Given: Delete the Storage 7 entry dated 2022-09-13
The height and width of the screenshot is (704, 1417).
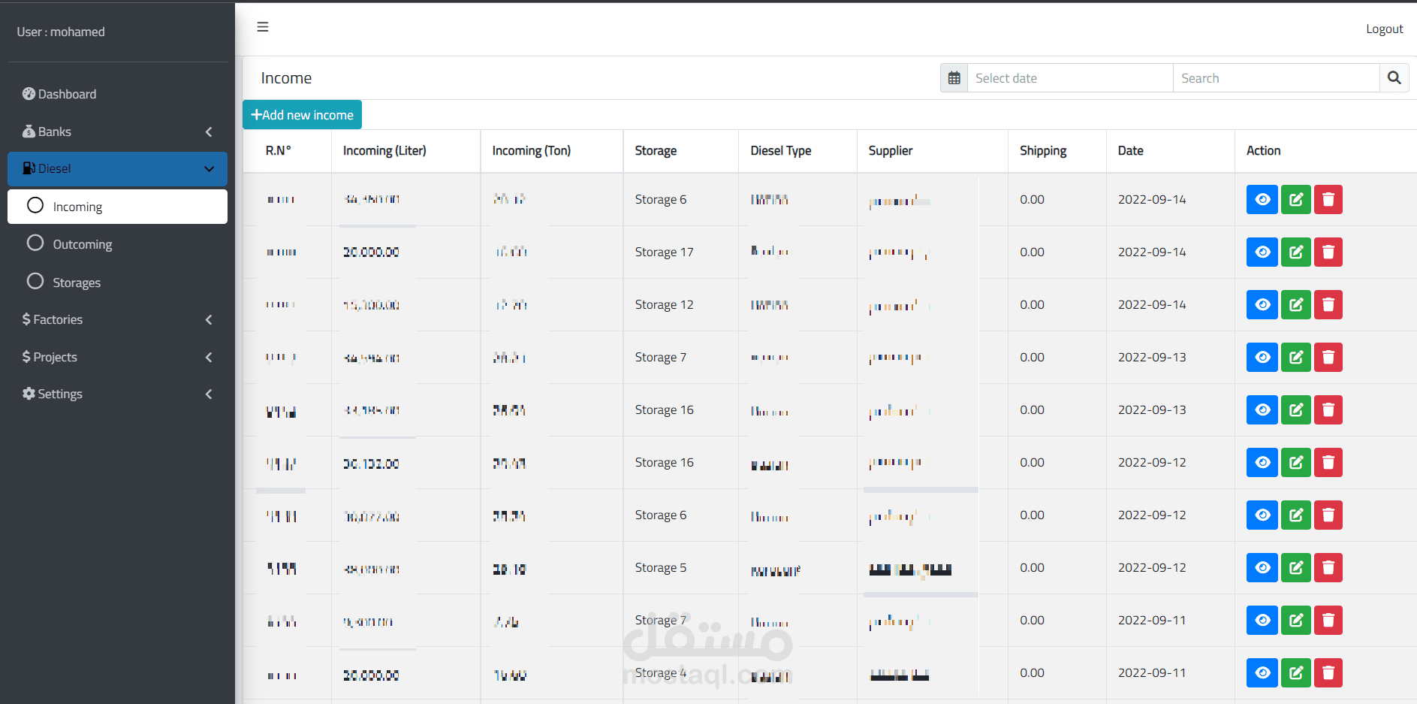Looking at the screenshot, I should (1328, 358).
